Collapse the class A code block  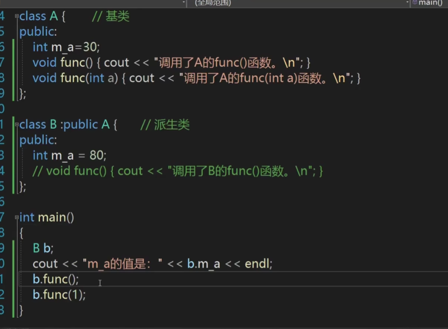(x=17, y=17)
